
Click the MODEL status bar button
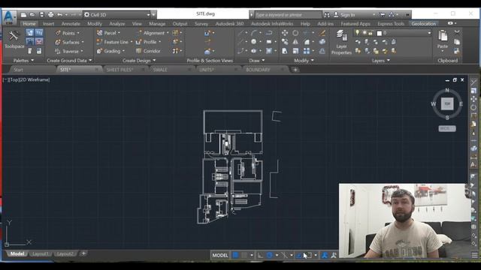pyautogui.click(x=220, y=255)
